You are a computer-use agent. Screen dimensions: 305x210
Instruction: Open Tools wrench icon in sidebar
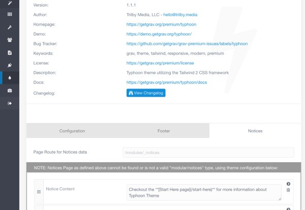pos(10,27)
